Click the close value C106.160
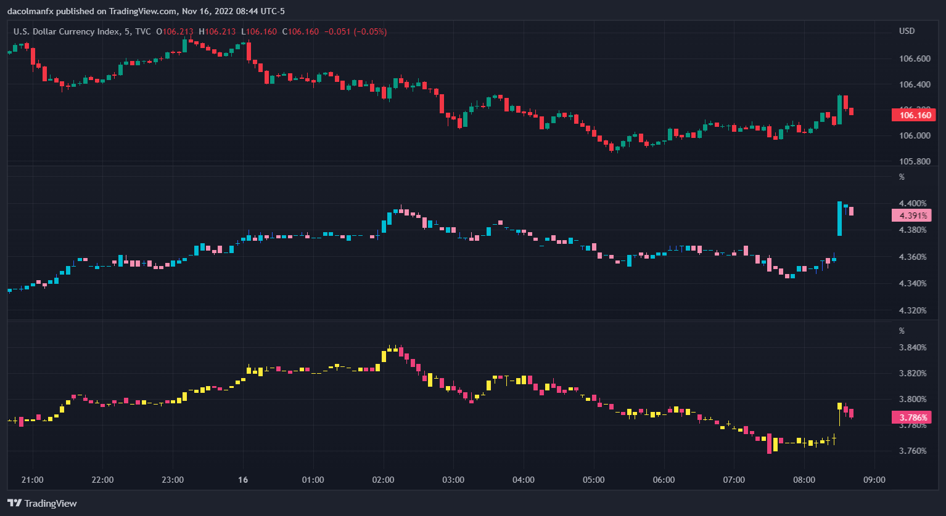The image size is (946, 516). (300, 31)
